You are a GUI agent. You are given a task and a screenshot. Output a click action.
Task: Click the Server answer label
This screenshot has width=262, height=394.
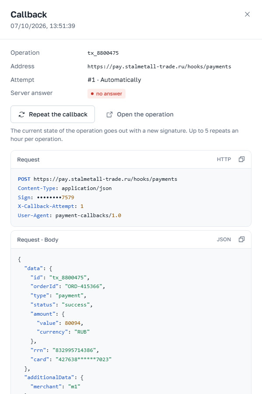pyautogui.click(x=31, y=93)
